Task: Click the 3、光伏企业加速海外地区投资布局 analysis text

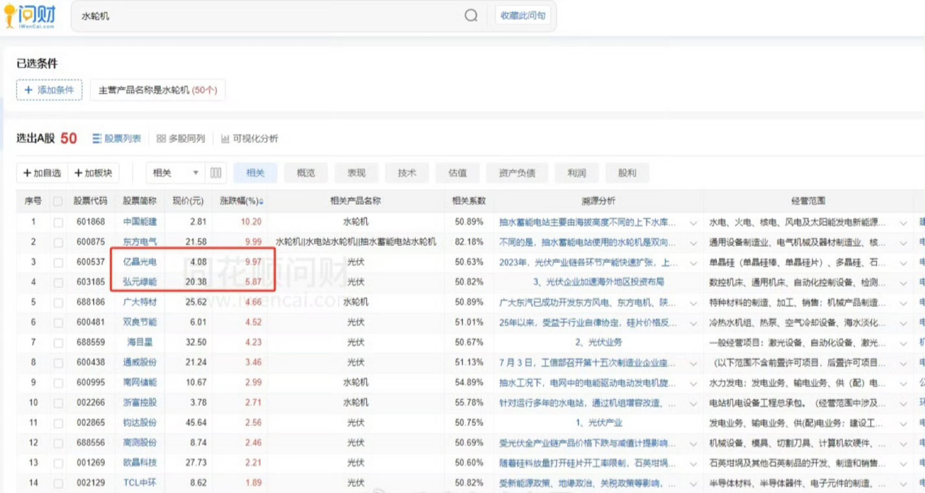Action: tap(598, 282)
